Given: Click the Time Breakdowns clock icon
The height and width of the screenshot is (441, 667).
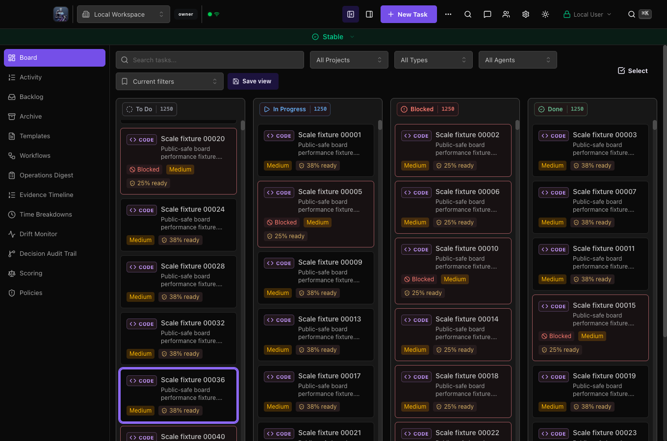Looking at the screenshot, I should [x=12, y=215].
